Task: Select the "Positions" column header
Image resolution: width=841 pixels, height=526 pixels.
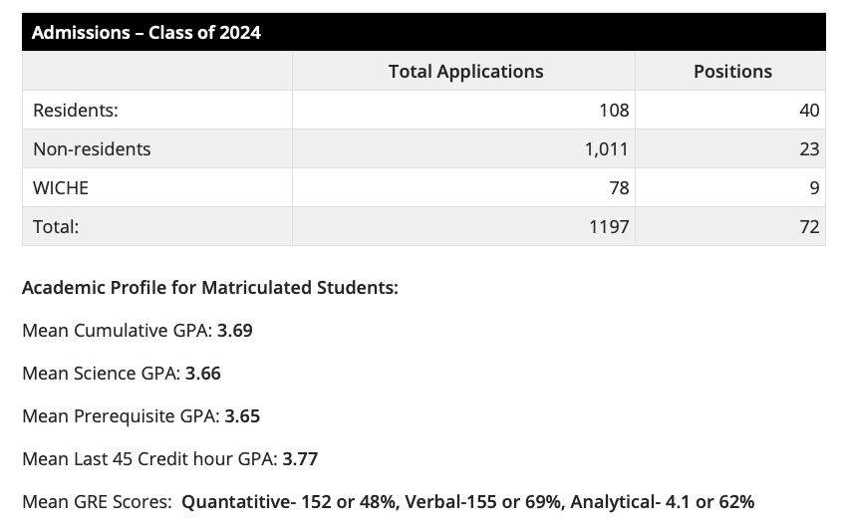Action: 732,72
